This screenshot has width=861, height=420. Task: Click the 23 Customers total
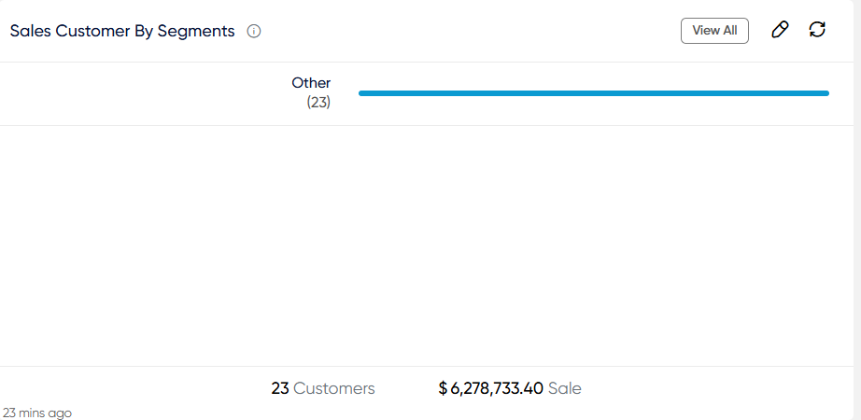[323, 388]
